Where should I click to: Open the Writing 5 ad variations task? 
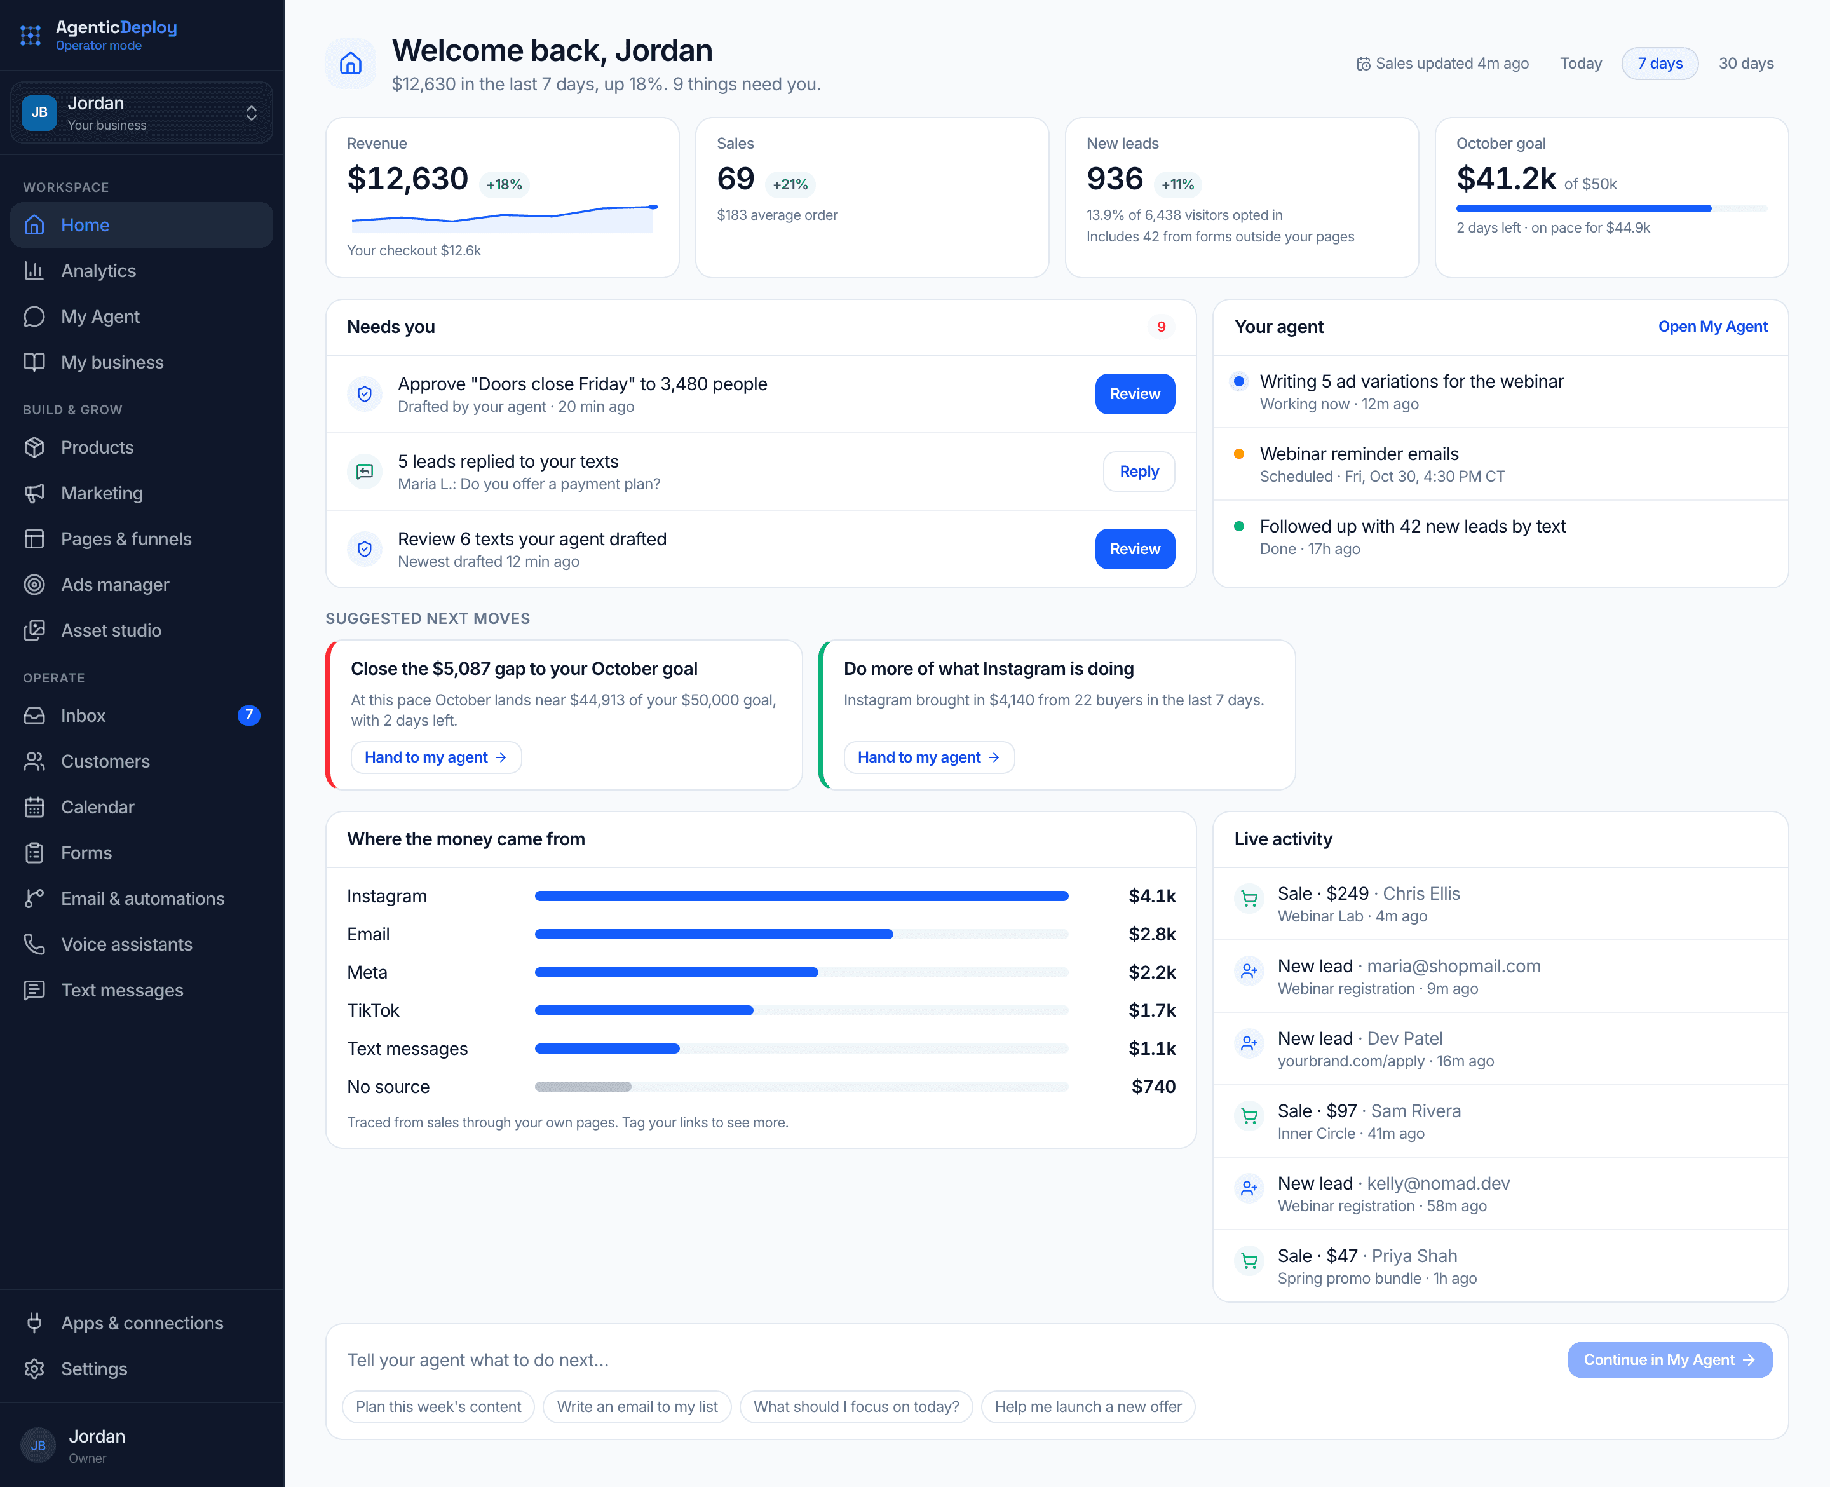click(x=1500, y=391)
